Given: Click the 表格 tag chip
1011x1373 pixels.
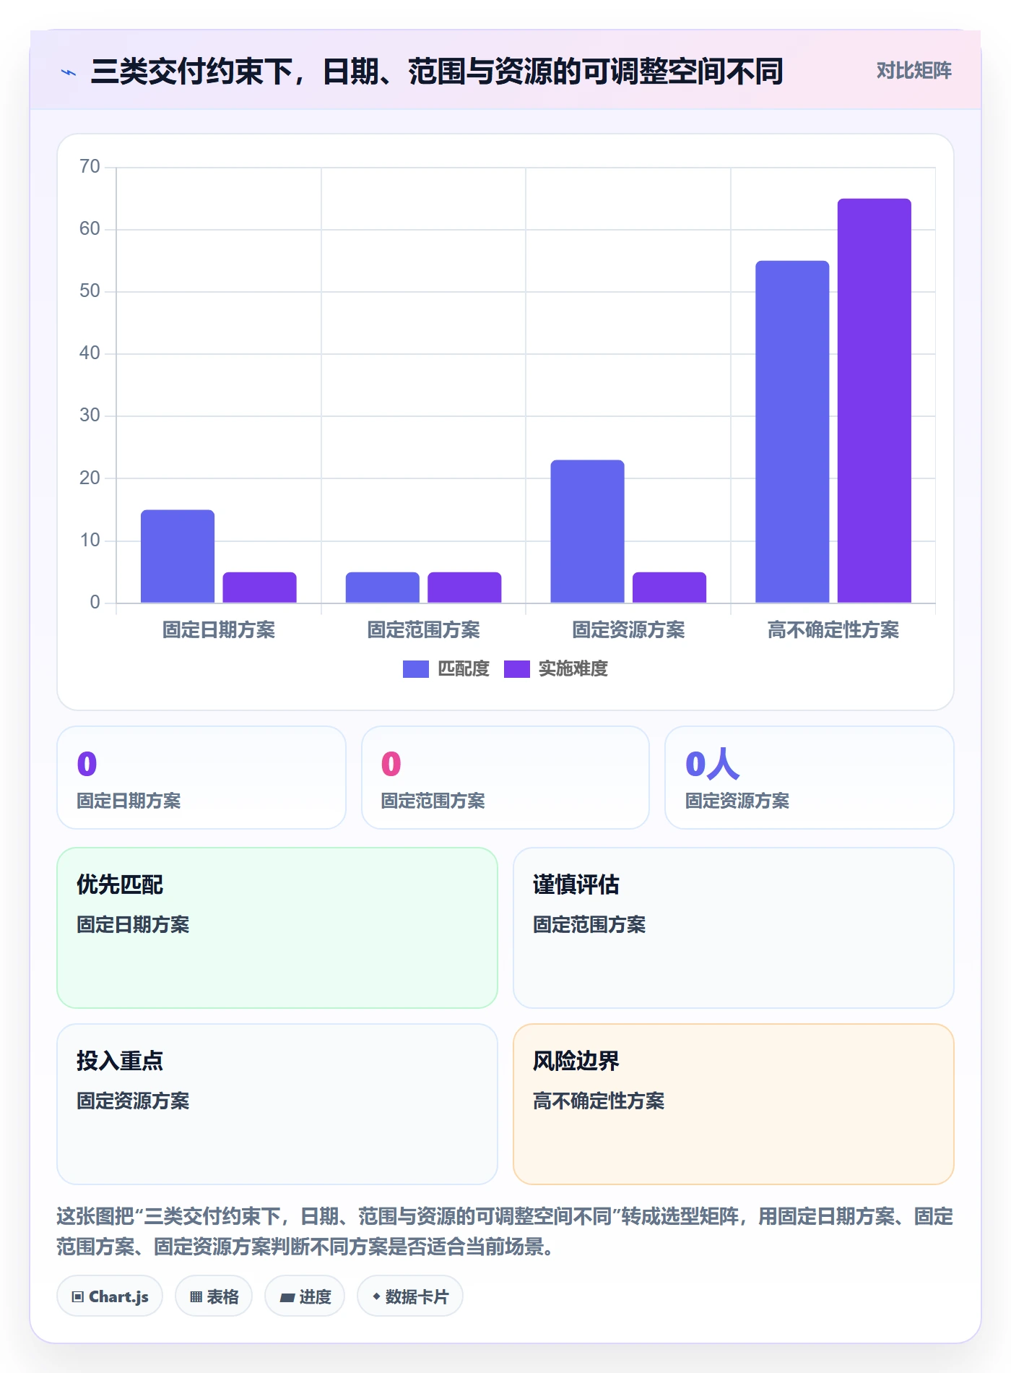Looking at the screenshot, I should tap(214, 1296).
